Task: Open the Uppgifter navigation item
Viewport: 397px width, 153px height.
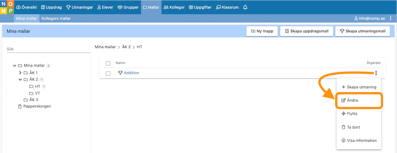Action: click(200, 8)
